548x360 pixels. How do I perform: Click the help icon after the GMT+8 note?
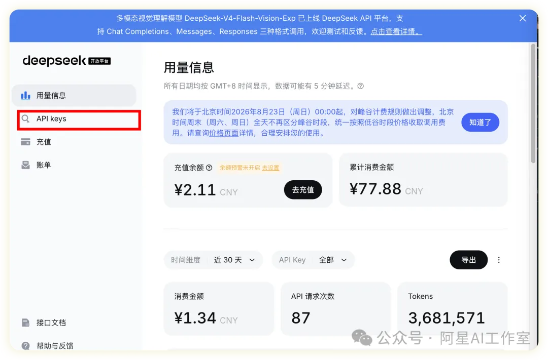[361, 86]
